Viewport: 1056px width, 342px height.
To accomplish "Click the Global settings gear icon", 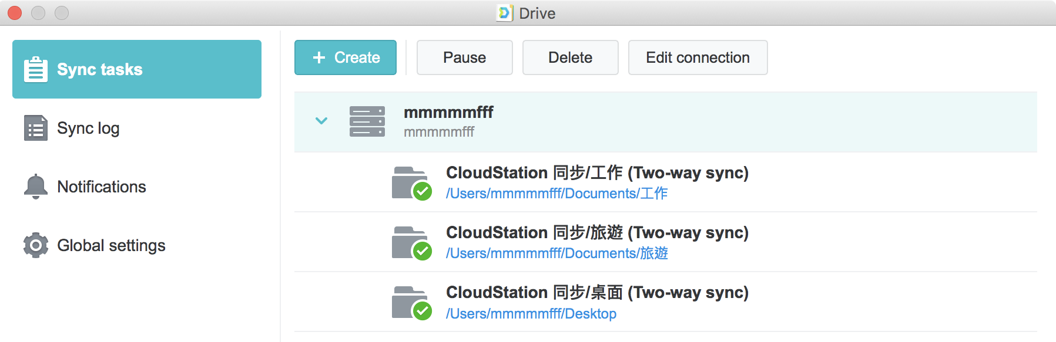I will [x=36, y=245].
